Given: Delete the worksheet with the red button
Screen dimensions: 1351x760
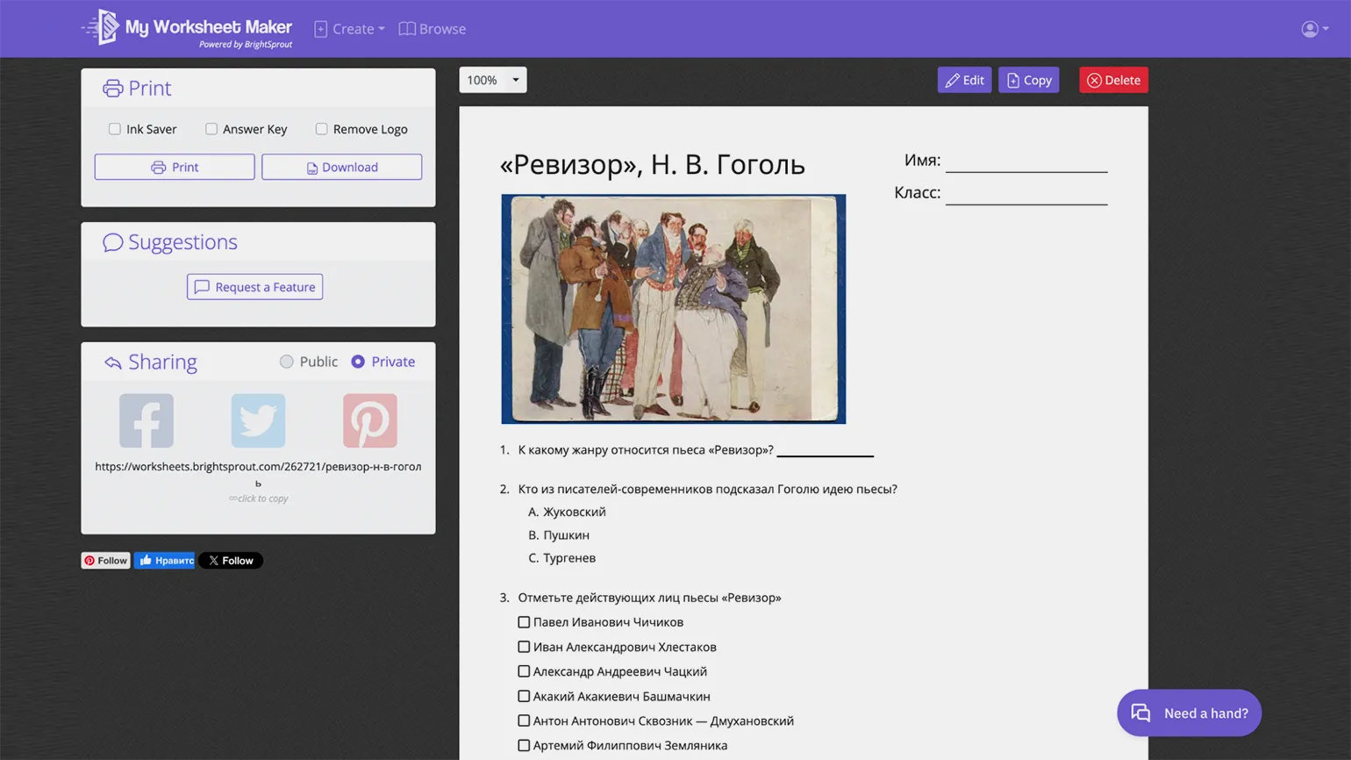Looking at the screenshot, I should [x=1113, y=80].
